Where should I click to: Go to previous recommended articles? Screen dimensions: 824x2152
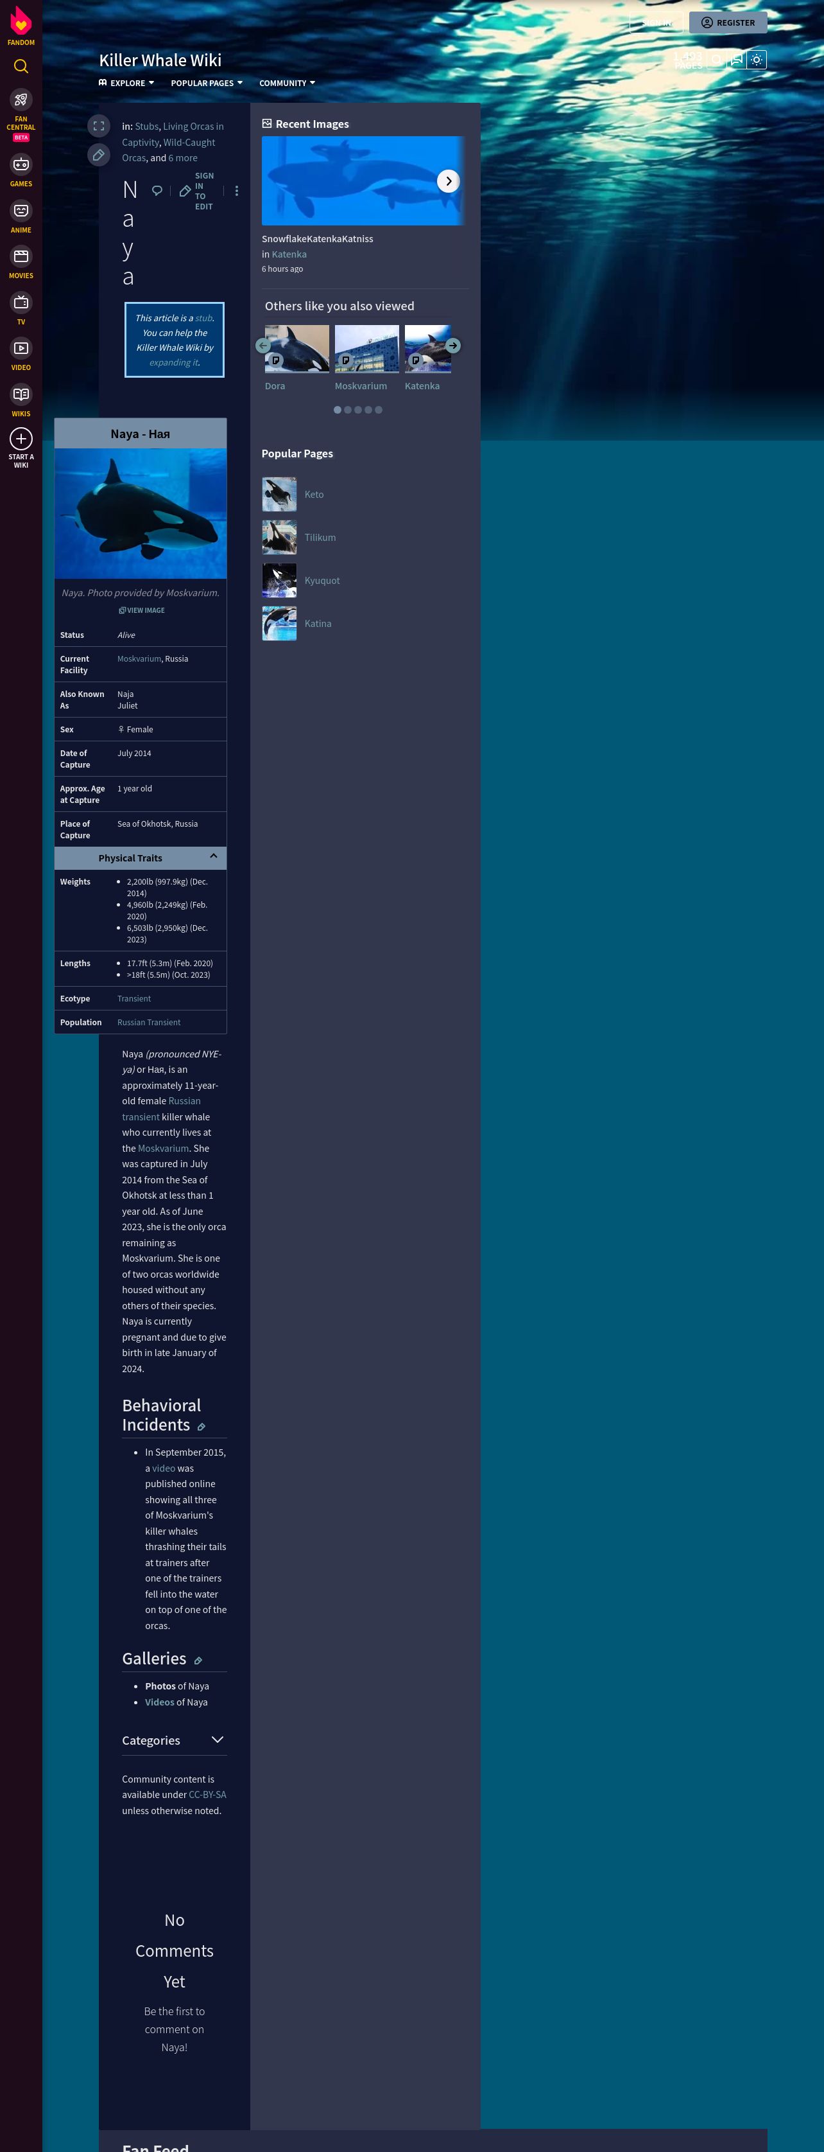click(x=264, y=345)
